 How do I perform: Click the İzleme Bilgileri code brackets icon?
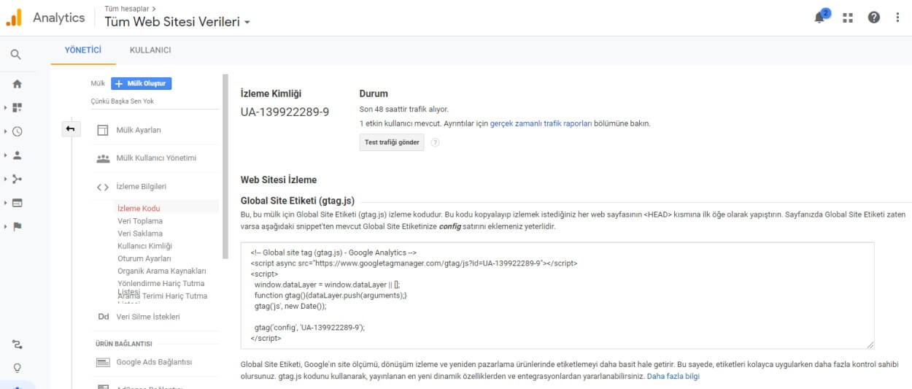click(x=103, y=187)
